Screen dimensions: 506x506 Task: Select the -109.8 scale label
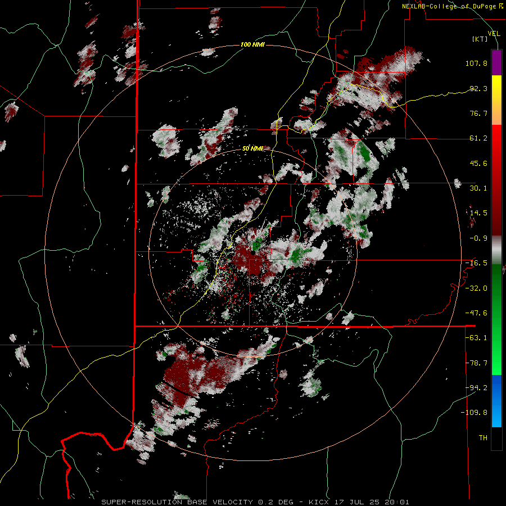tap(474, 413)
